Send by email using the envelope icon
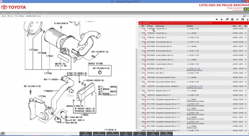249x136 pixels. click(243, 19)
